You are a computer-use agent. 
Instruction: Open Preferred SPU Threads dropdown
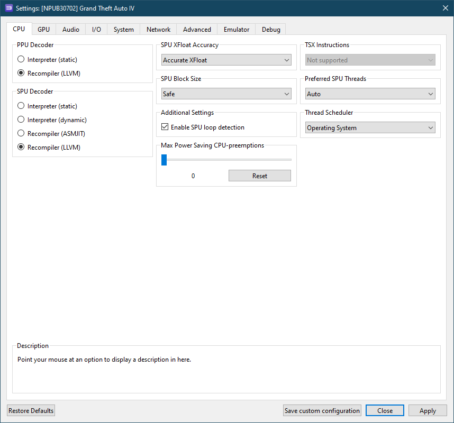(x=370, y=94)
